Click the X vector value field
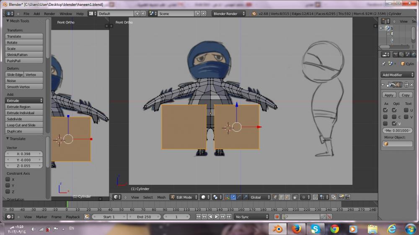 (x=24, y=154)
